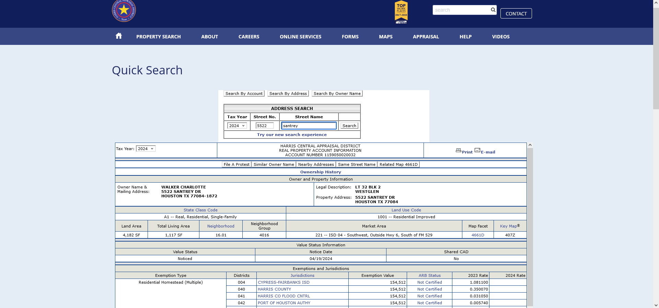
Task: Click Not Certified for Harris Co Flood Cntrl
Action: point(429,296)
